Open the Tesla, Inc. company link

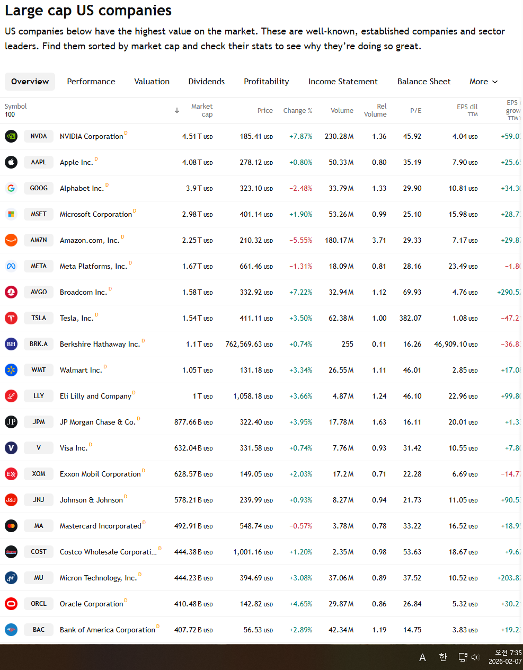point(76,318)
